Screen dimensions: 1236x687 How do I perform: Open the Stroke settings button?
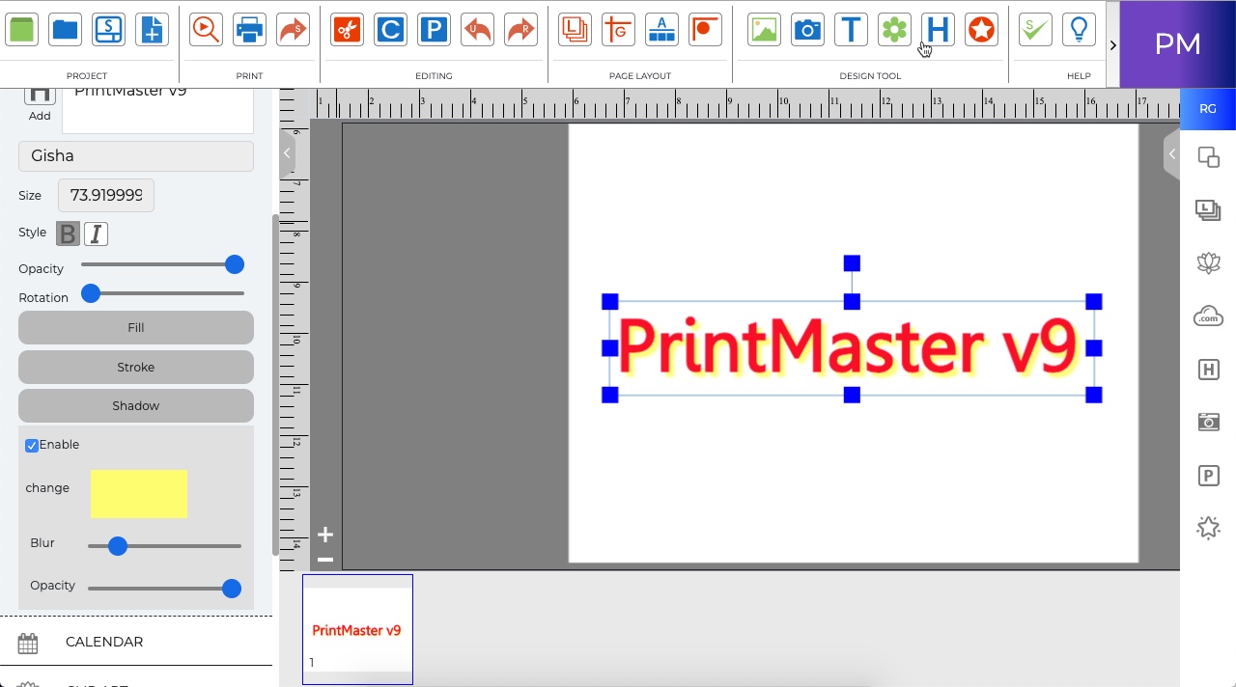135,367
